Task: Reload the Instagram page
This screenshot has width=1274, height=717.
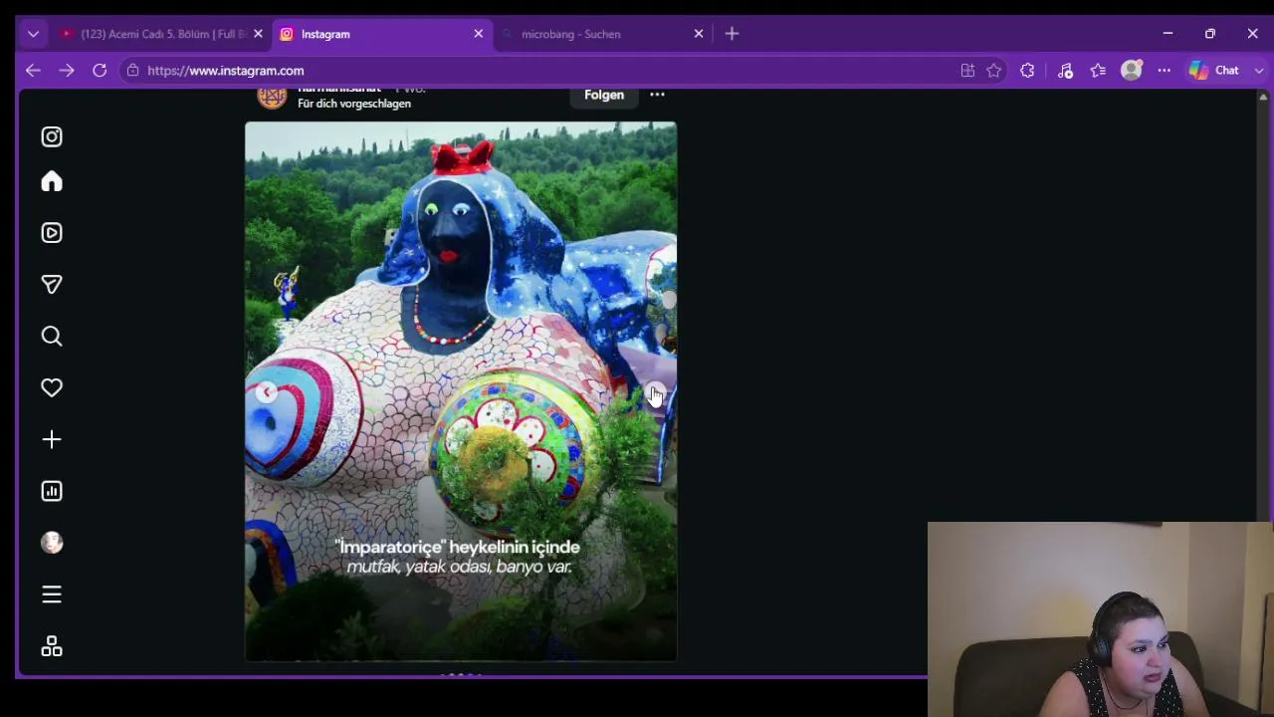Action: [100, 71]
